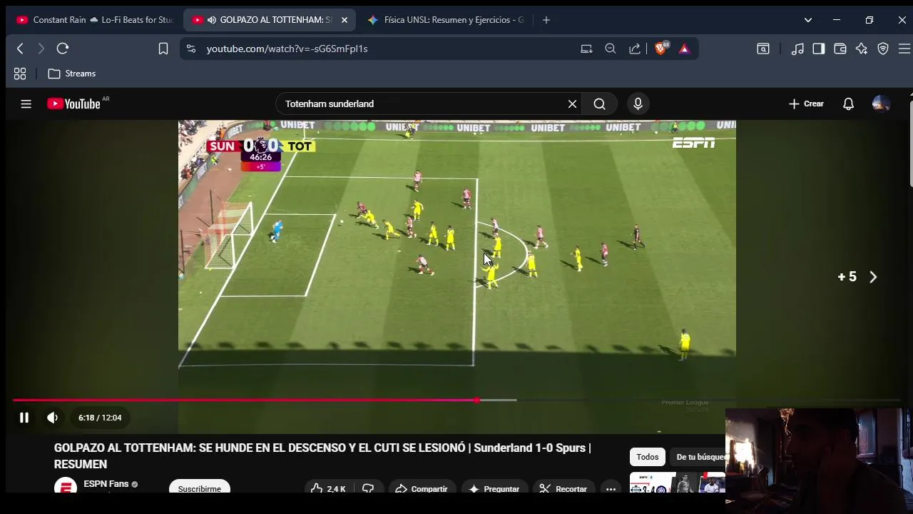
Task: Click the Recortar clip button
Action: click(563, 489)
